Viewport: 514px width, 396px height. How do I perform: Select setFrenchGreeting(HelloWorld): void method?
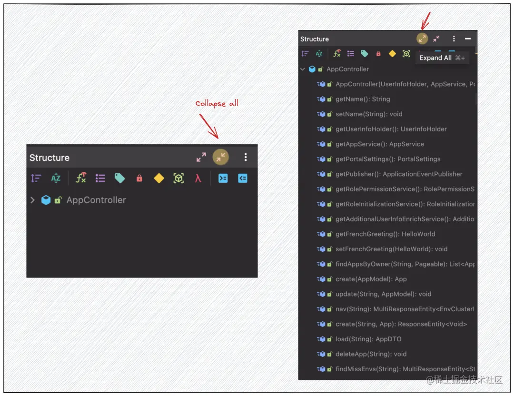pos(387,249)
